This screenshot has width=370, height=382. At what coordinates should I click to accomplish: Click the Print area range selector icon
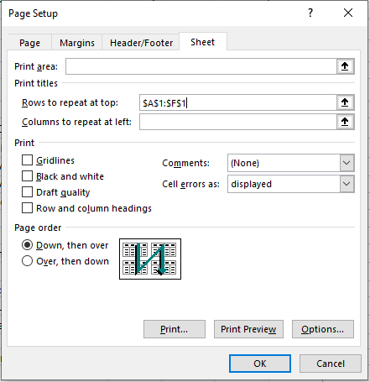coord(345,66)
